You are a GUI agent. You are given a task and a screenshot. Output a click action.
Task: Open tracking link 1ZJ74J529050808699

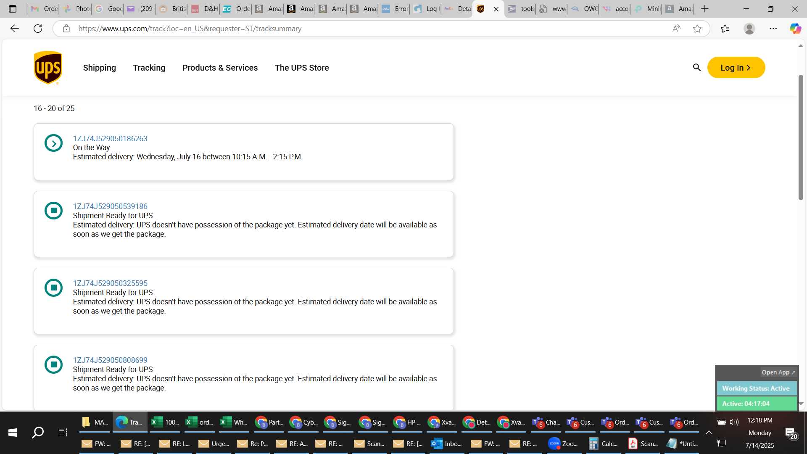tap(110, 360)
